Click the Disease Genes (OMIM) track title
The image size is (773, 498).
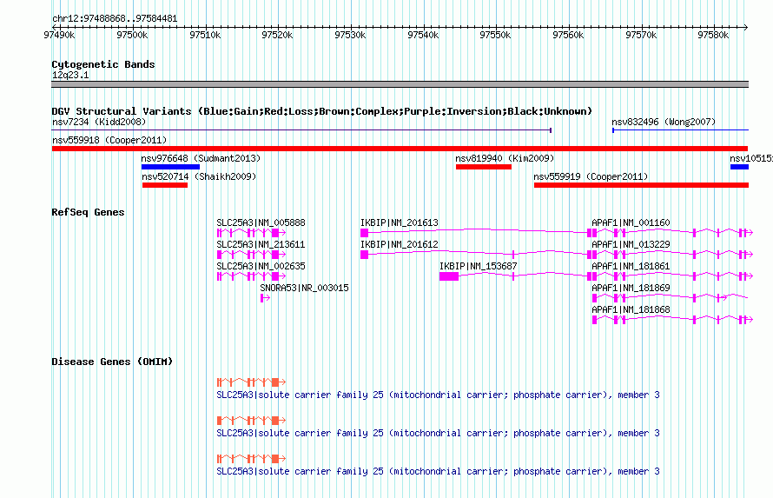(x=112, y=362)
